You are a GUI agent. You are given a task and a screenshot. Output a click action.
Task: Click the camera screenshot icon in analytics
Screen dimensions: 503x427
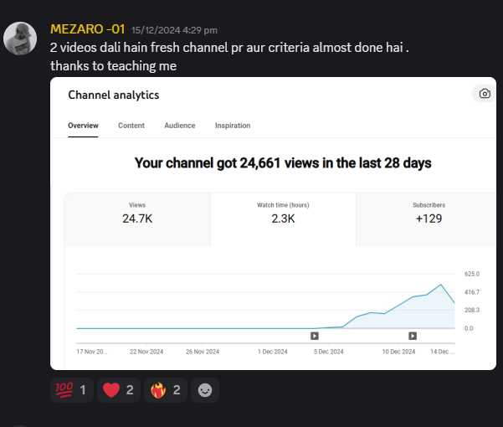point(485,94)
